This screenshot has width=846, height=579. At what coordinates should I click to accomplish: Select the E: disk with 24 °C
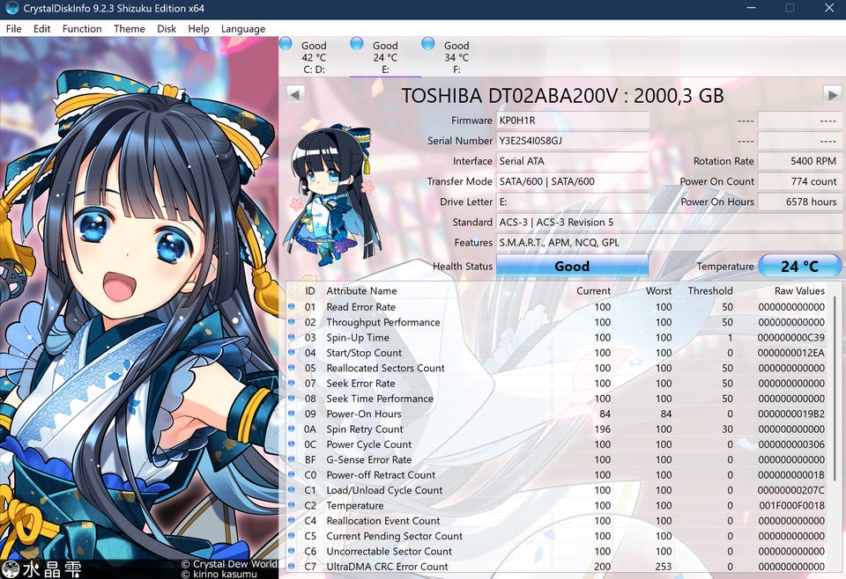tap(385, 57)
